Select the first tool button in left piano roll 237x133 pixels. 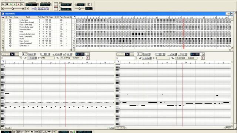click(x=4, y=54)
